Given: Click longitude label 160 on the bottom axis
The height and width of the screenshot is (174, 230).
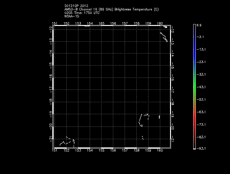Looking at the screenshot, I should [x=160, y=151].
